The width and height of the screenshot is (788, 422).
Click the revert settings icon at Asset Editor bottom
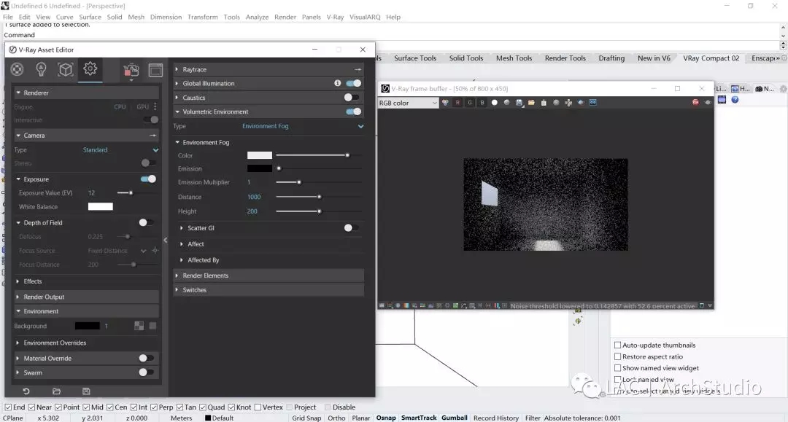pos(26,391)
